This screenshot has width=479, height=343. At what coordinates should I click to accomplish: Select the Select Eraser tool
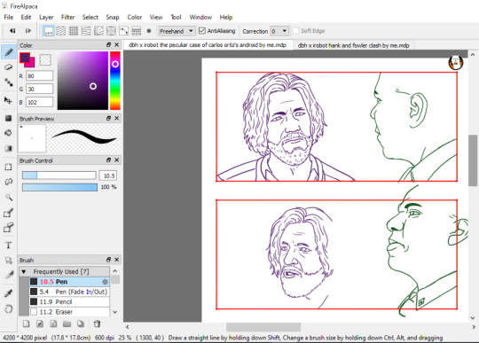(x=9, y=228)
